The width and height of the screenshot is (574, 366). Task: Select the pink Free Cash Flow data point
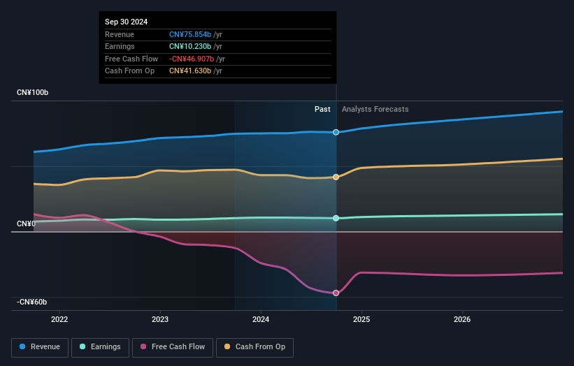tap(336, 293)
